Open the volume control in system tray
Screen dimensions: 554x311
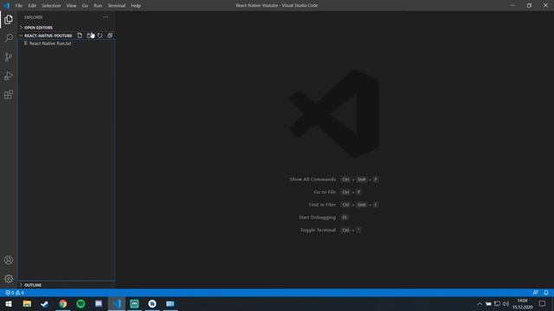(506, 303)
